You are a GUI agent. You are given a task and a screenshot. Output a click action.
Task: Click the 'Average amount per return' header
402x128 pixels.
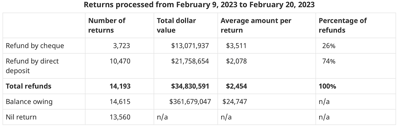(256, 25)
